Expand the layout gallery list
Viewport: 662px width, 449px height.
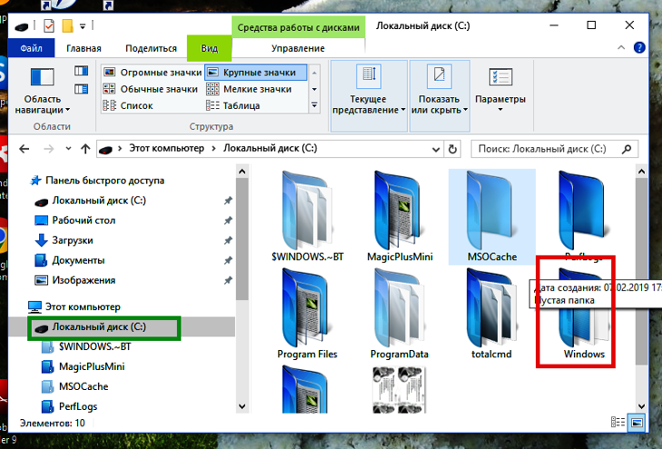pos(315,105)
